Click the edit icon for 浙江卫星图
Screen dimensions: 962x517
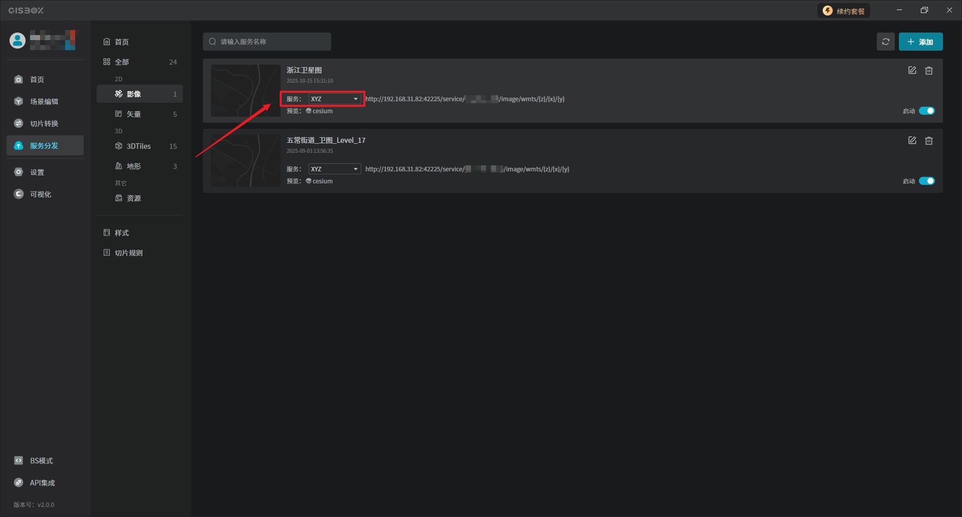tap(912, 71)
